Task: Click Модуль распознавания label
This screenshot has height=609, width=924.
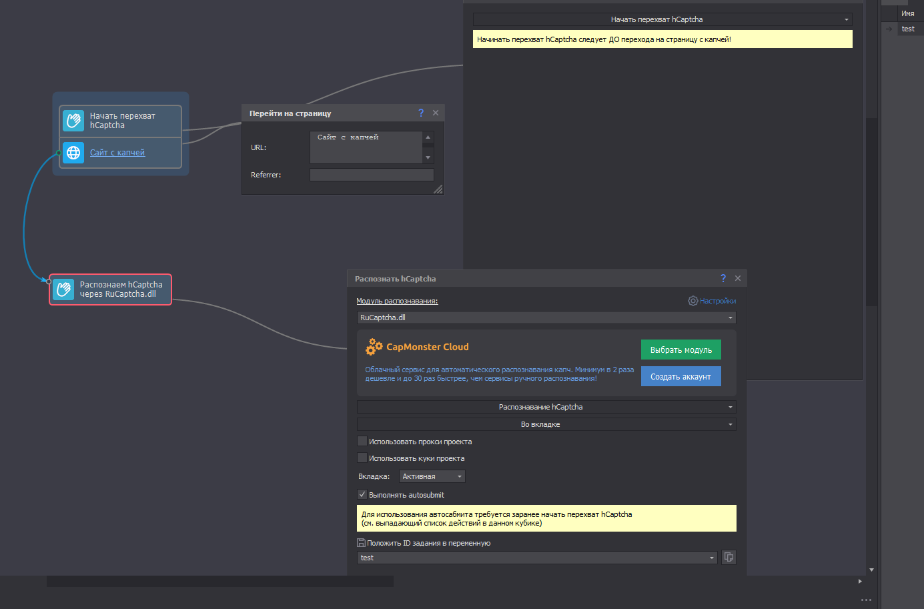Action: [x=397, y=301]
